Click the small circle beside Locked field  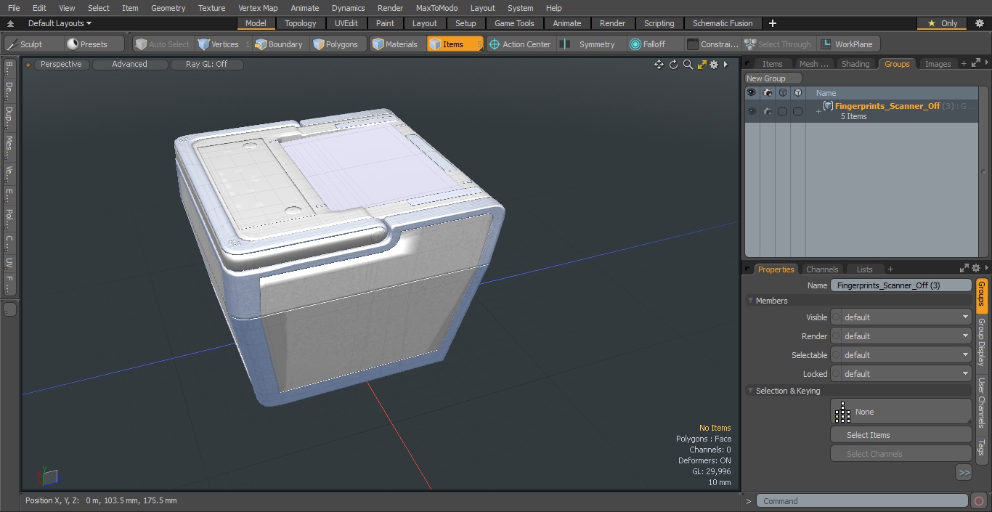pyautogui.click(x=836, y=374)
